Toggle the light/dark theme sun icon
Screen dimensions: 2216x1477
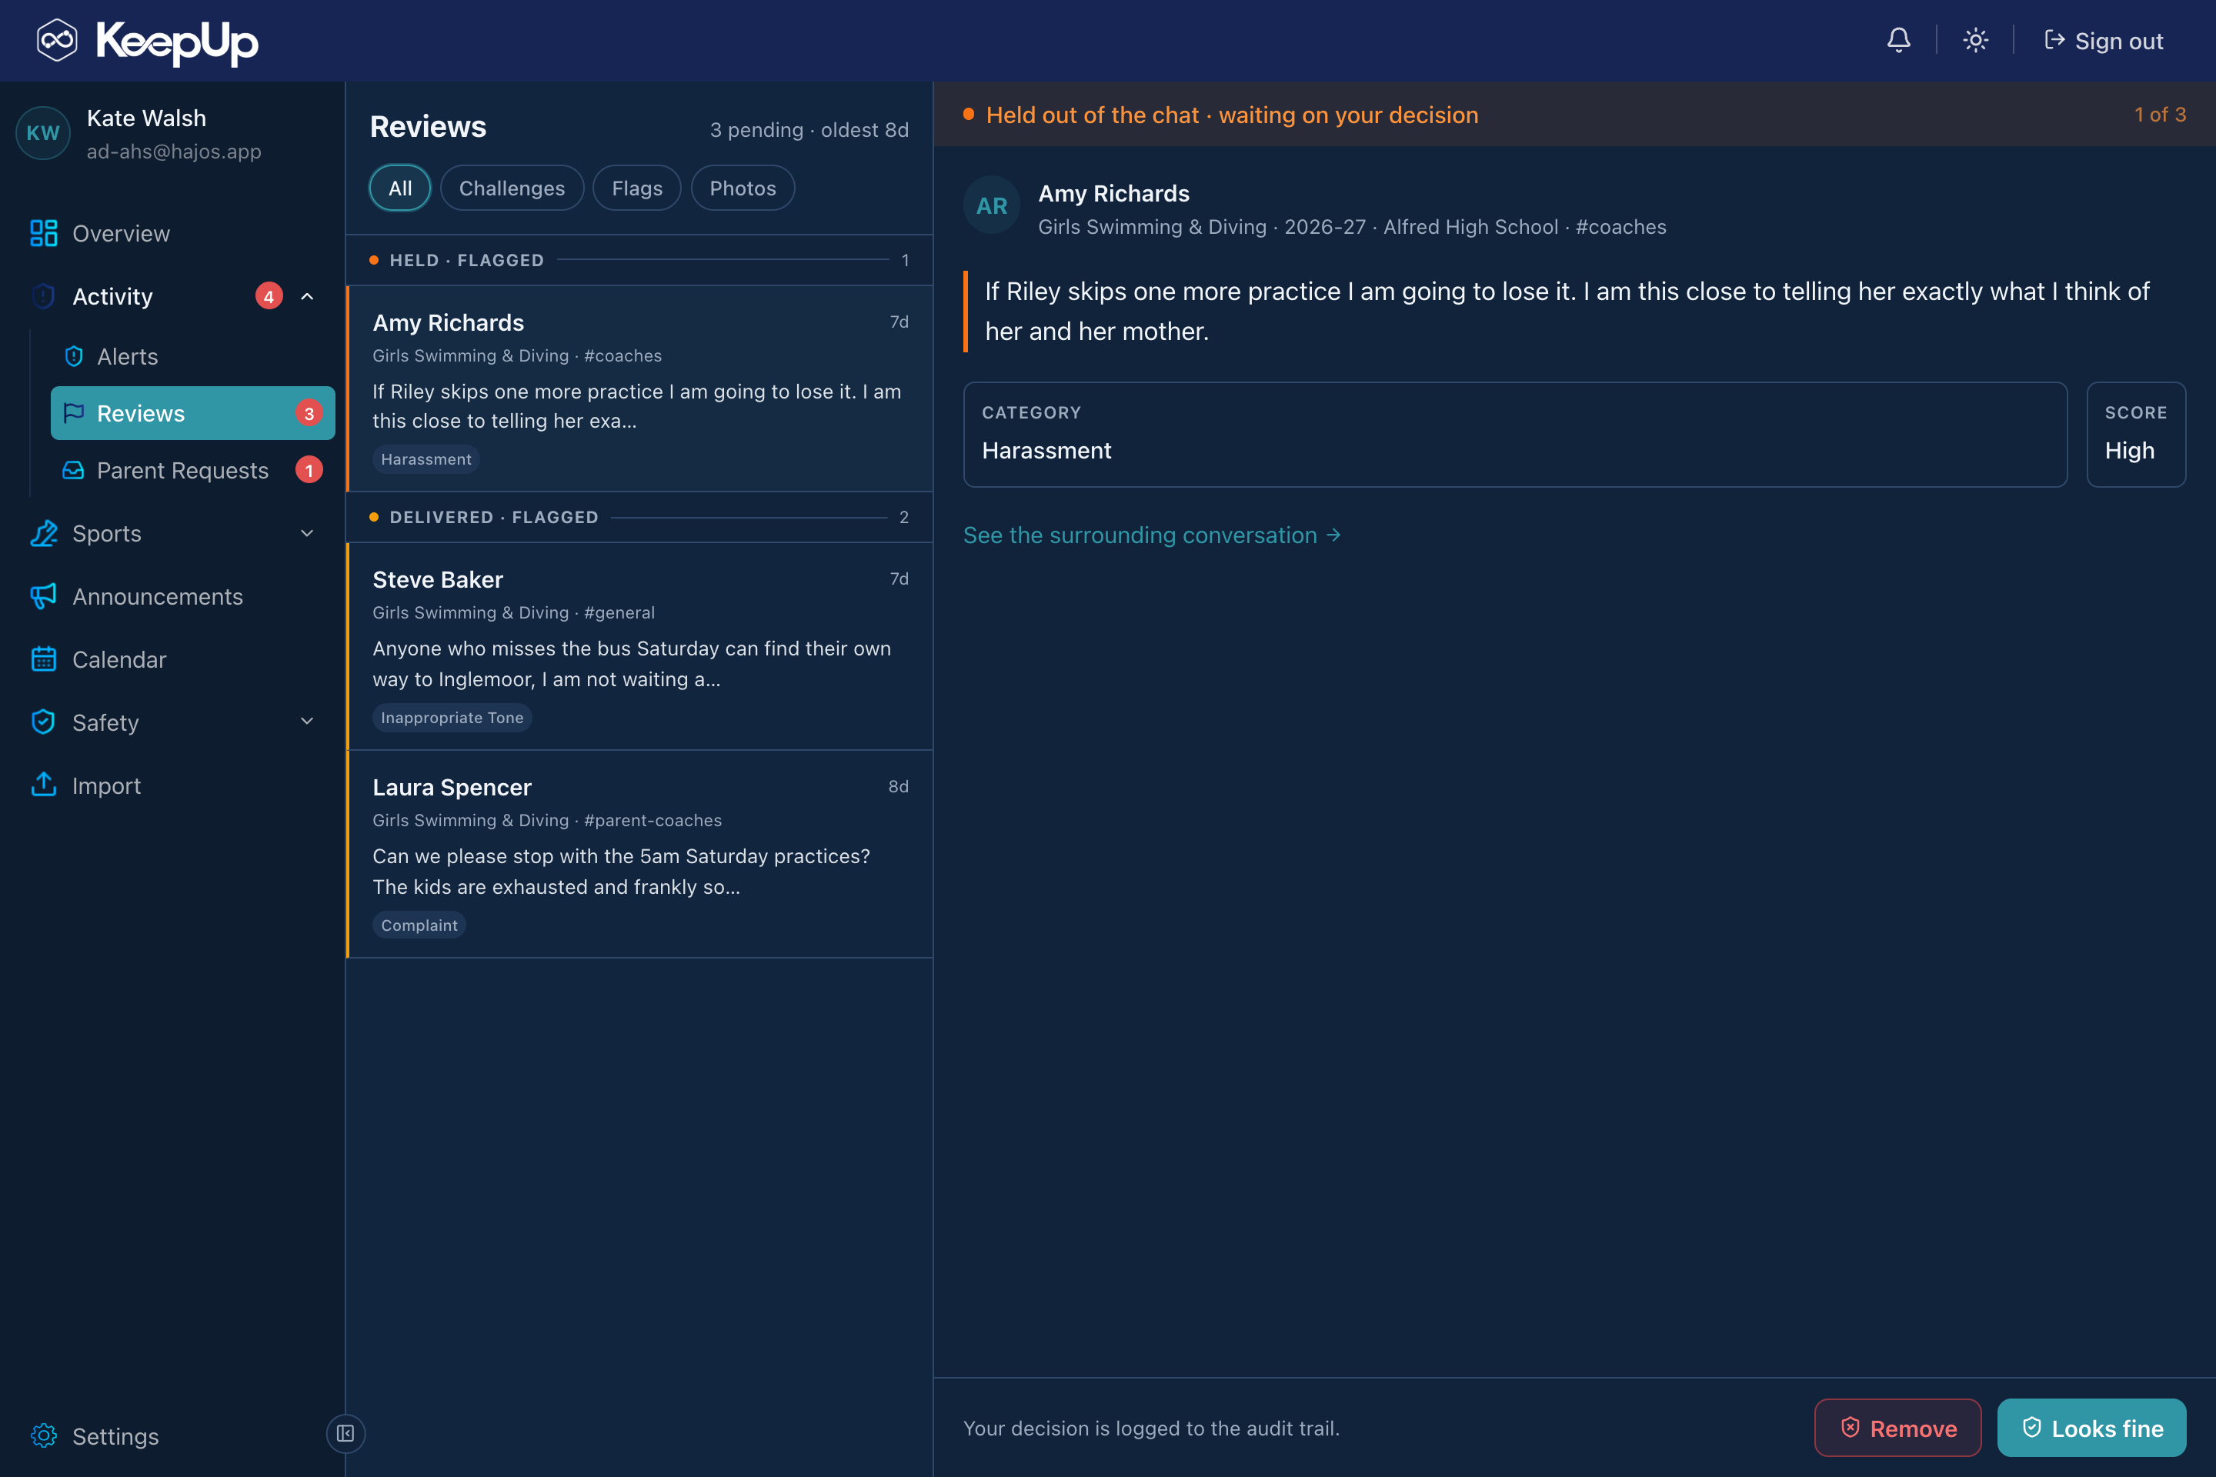pyautogui.click(x=1975, y=41)
